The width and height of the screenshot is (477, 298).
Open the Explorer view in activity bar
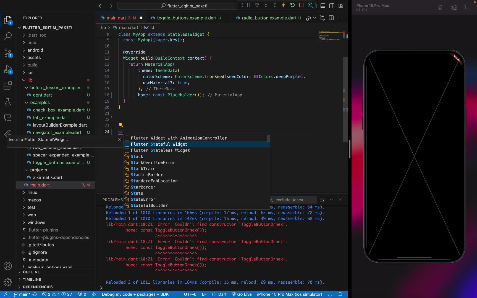tap(8, 20)
